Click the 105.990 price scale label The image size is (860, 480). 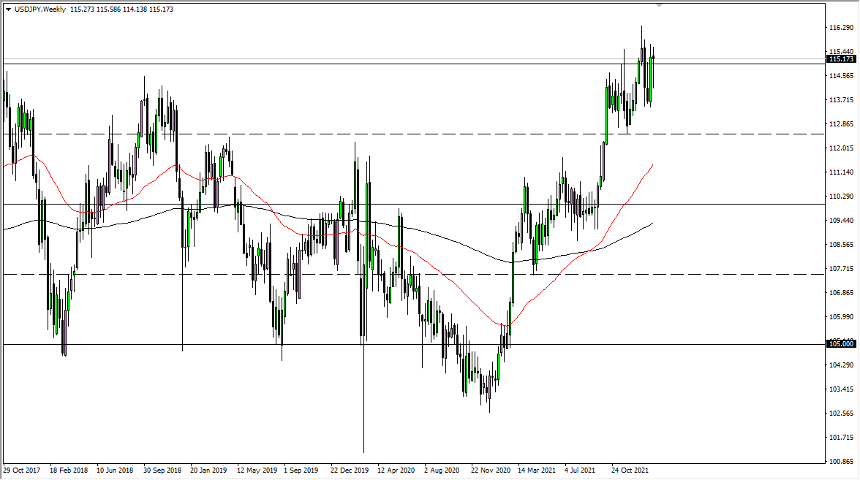(x=841, y=317)
